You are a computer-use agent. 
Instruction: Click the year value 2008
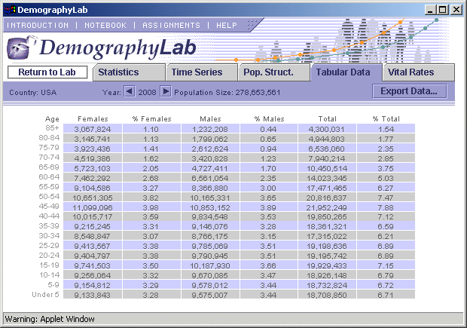pyautogui.click(x=147, y=93)
